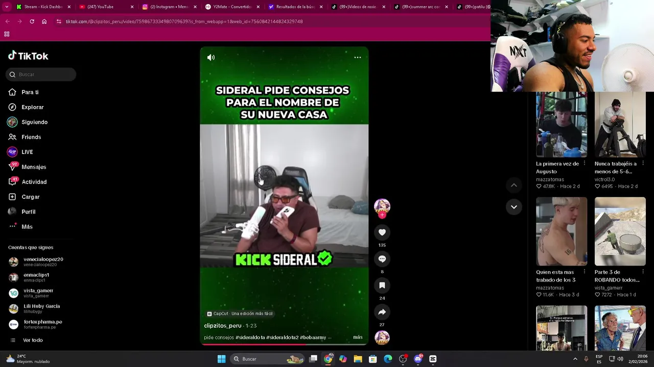Follow creator with red plus button
This screenshot has height=367, width=654.
pyautogui.click(x=382, y=215)
